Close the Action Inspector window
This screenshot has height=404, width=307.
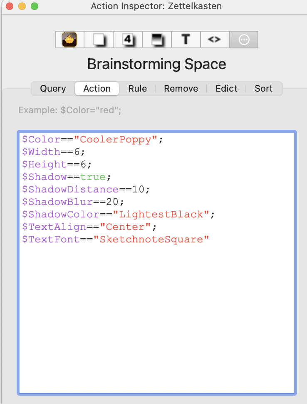pos(9,6)
